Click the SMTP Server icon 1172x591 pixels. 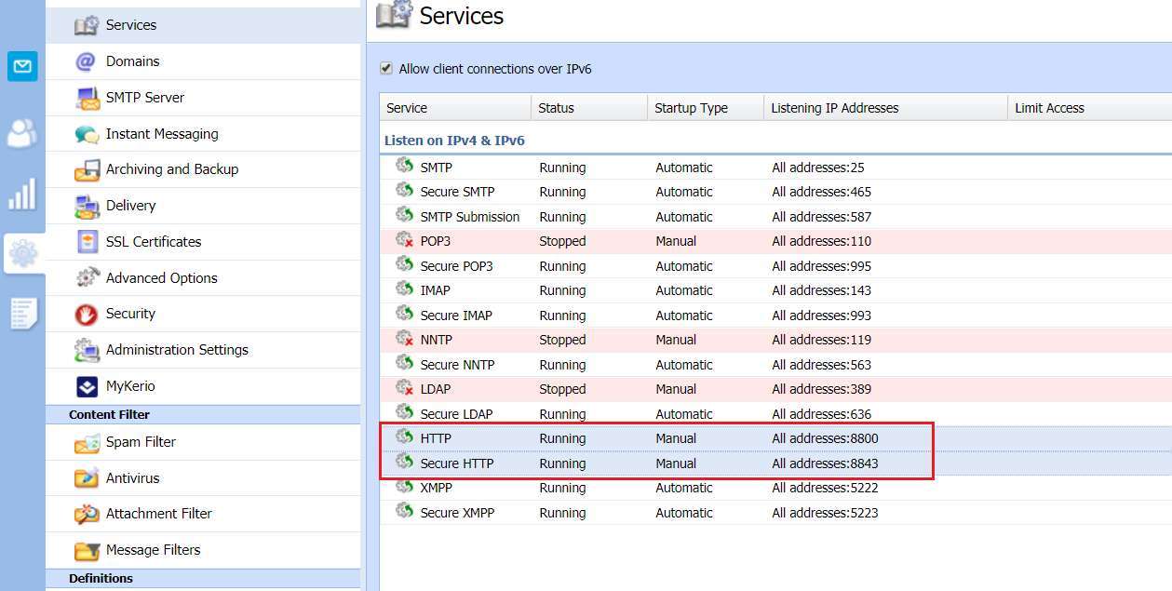click(87, 98)
